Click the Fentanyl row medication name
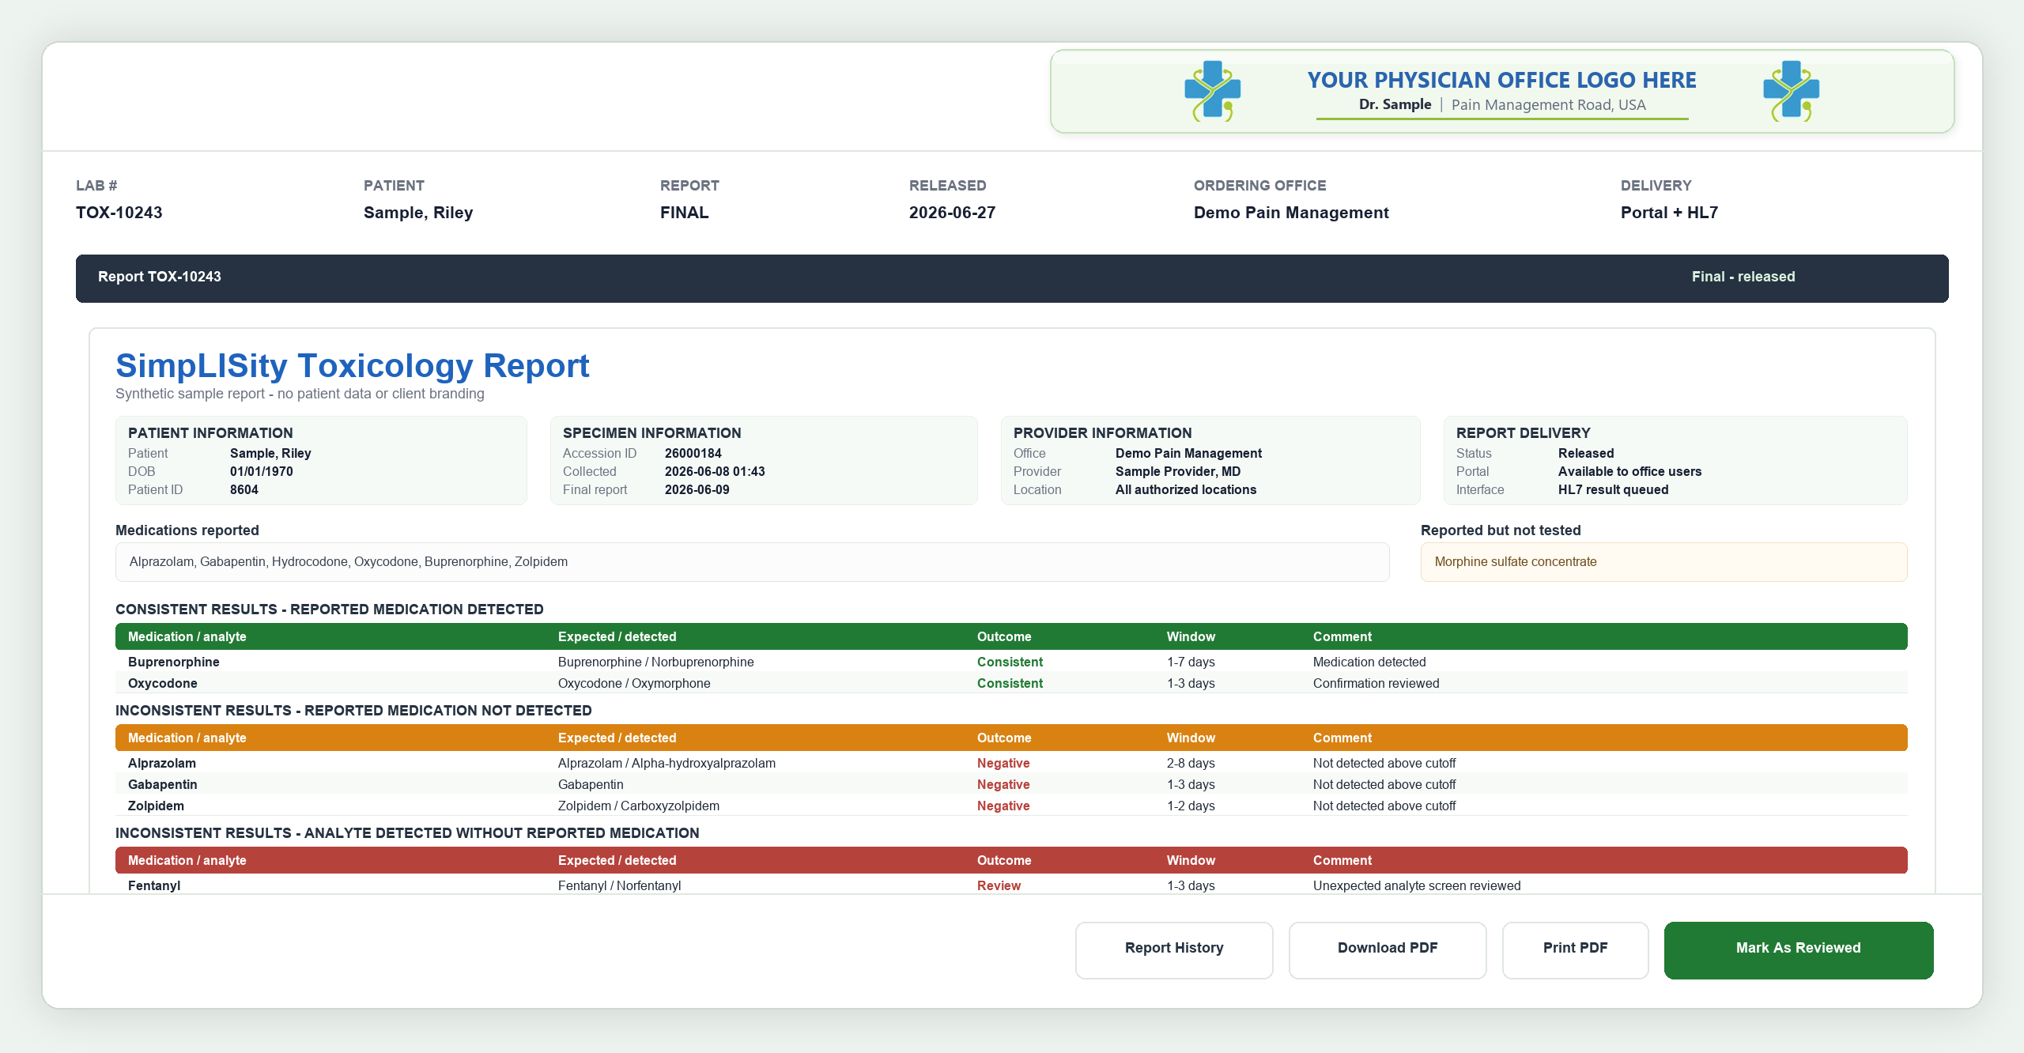This screenshot has height=1053, width=2024. (154, 885)
